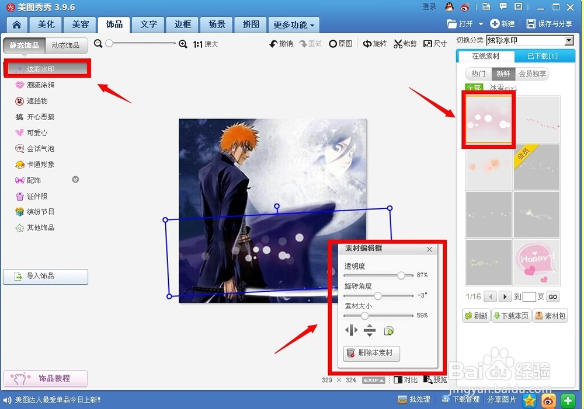Click 重做 redo button
This screenshot has width=584, height=409.
[x=310, y=44]
